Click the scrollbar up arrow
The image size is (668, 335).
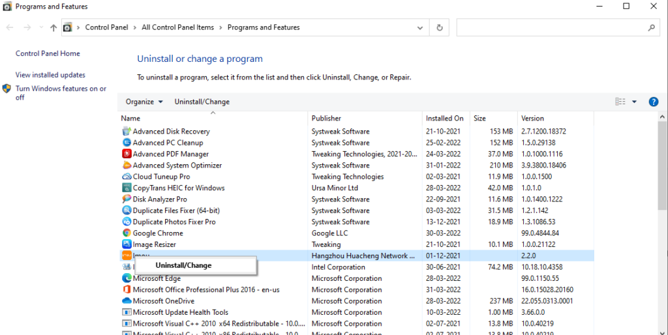(663, 117)
